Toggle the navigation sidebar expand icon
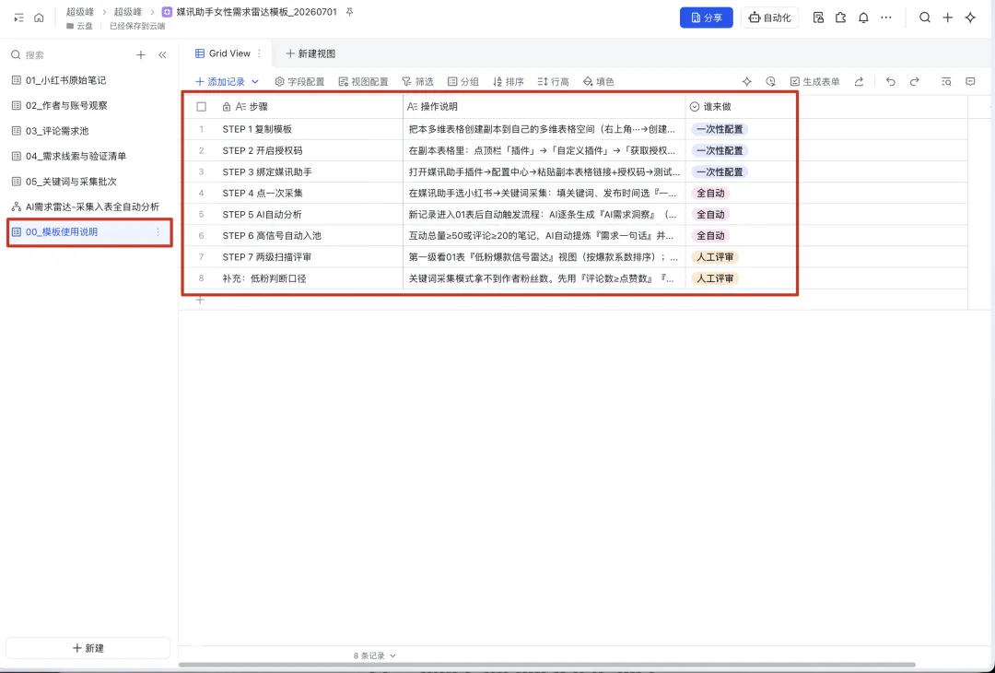Screen dimensions: 995x673 [x=19, y=18]
